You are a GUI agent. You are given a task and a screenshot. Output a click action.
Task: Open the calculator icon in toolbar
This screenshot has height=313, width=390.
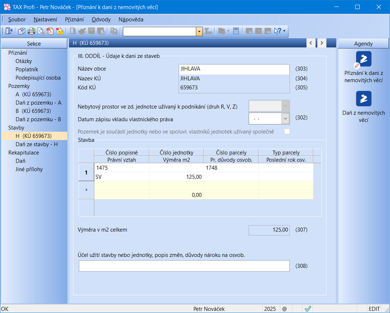click(x=236, y=31)
